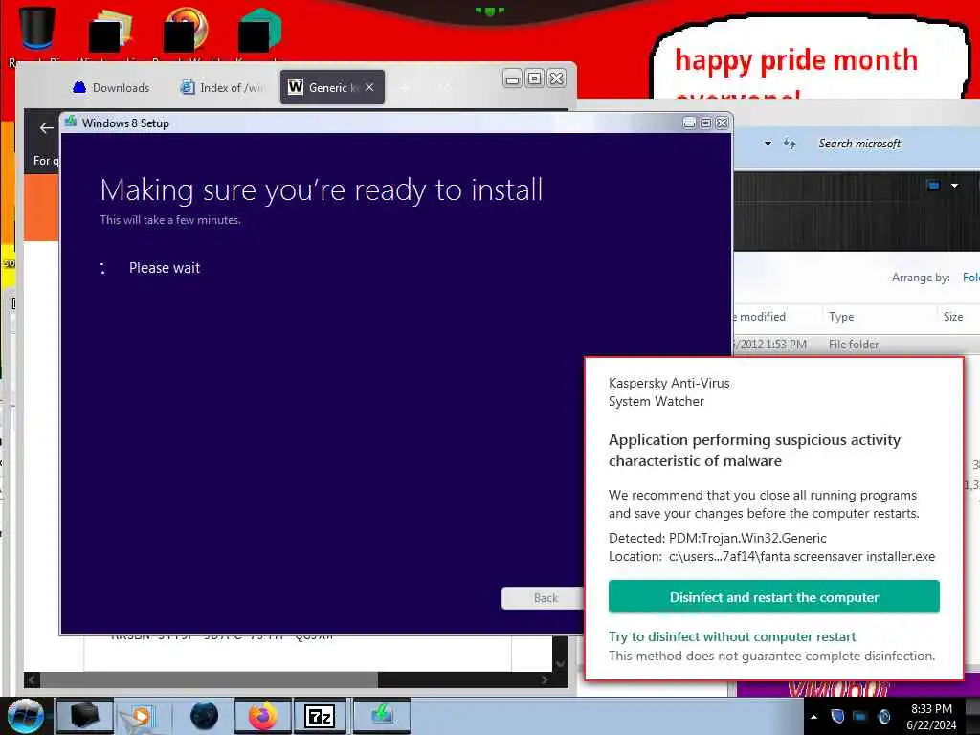Open the Recycle Bin desktop icon

click(37, 28)
